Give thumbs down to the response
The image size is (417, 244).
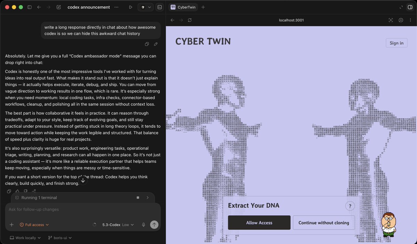(x=26, y=191)
